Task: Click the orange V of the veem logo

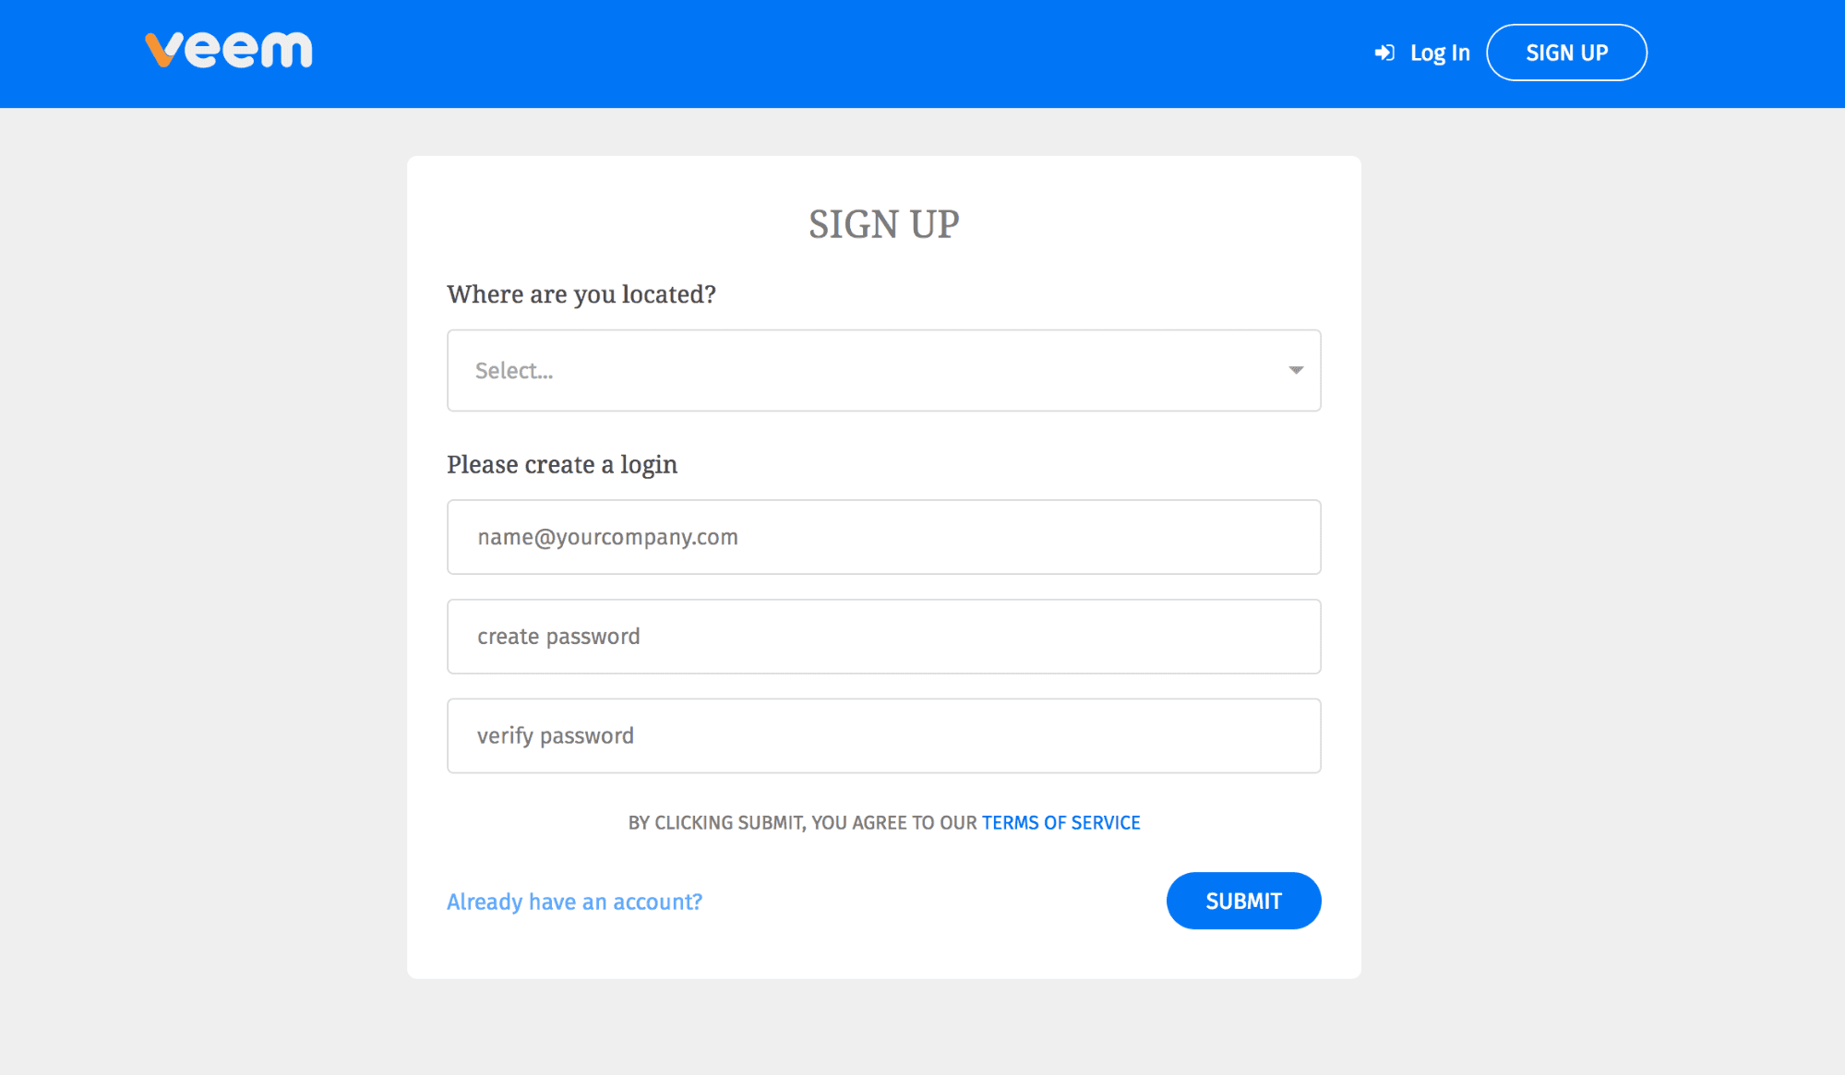Action: coord(161,50)
